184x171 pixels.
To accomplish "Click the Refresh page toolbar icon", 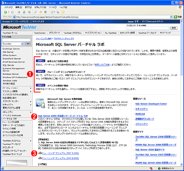I will tap(24, 12).
